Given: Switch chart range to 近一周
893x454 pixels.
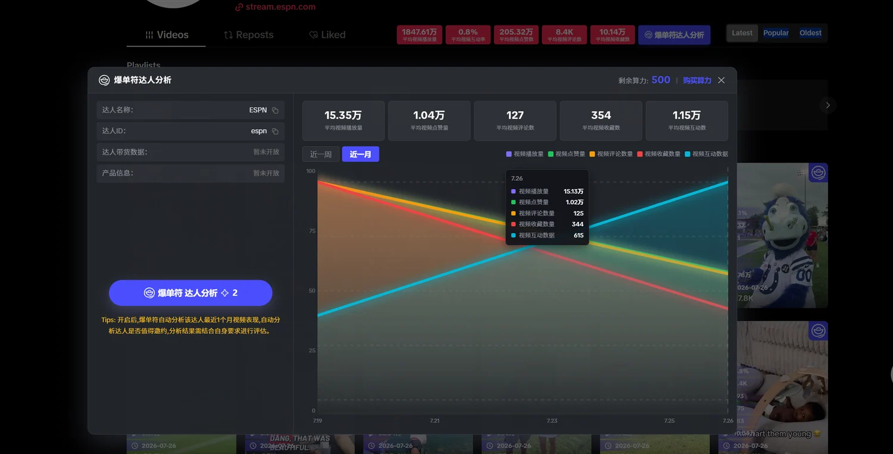Looking at the screenshot, I should pyautogui.click(x=321, y=154).
